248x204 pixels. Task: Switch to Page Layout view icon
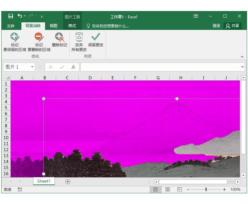(x=168, y=189)
